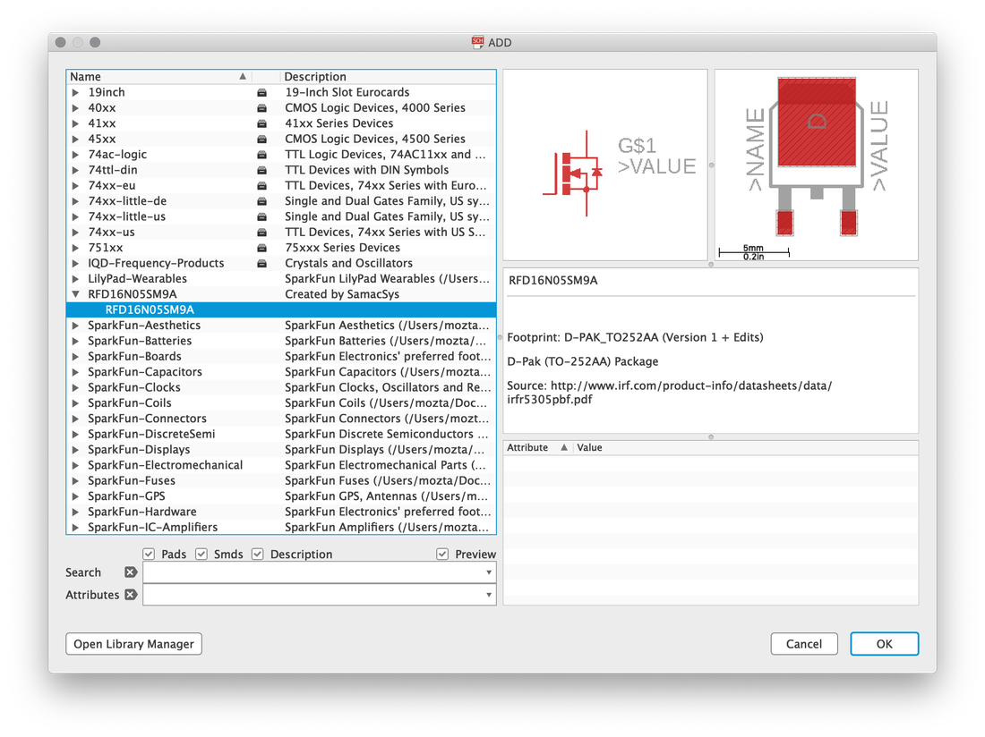Select the SparkFun-Boards library row
This screenshot has height=737, width=985.
[281, 356]
